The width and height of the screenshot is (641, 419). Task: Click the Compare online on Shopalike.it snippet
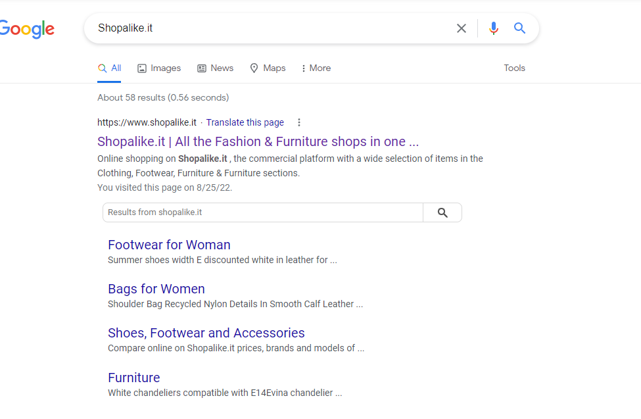236,349
